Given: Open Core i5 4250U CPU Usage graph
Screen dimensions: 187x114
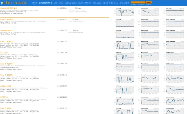Looking at the screenshot, I should tap(124, 67).
